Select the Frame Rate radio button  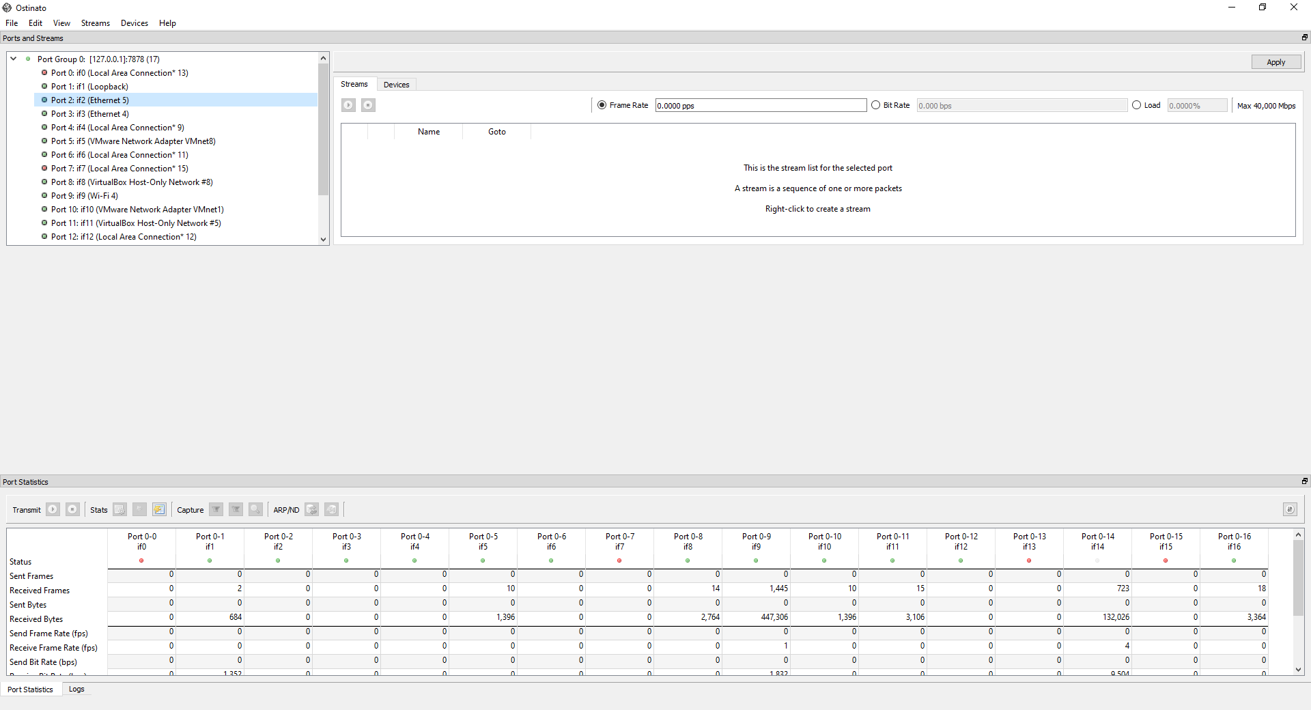[602, 105]
